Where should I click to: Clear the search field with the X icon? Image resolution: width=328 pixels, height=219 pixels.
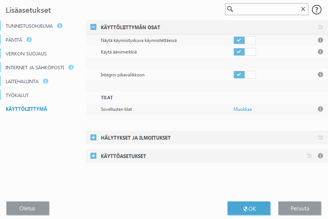click(x=303, y=9)
